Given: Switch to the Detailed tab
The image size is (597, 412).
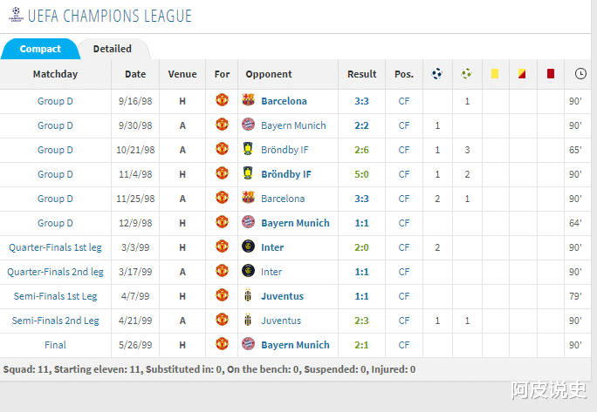Looking at the screenshot, I should tap(113, 49).
